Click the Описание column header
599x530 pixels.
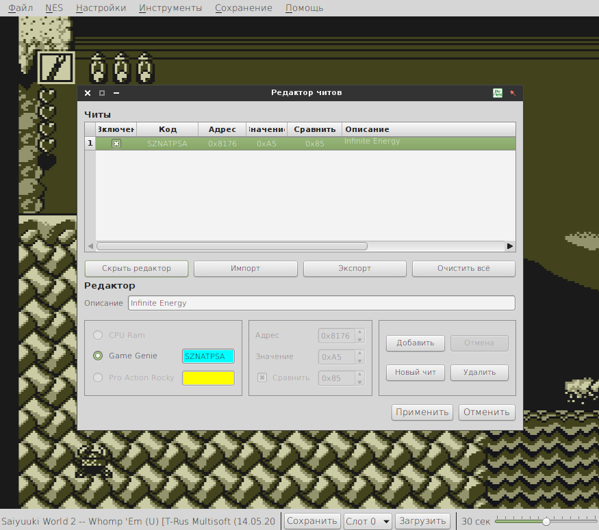point(429,129)
